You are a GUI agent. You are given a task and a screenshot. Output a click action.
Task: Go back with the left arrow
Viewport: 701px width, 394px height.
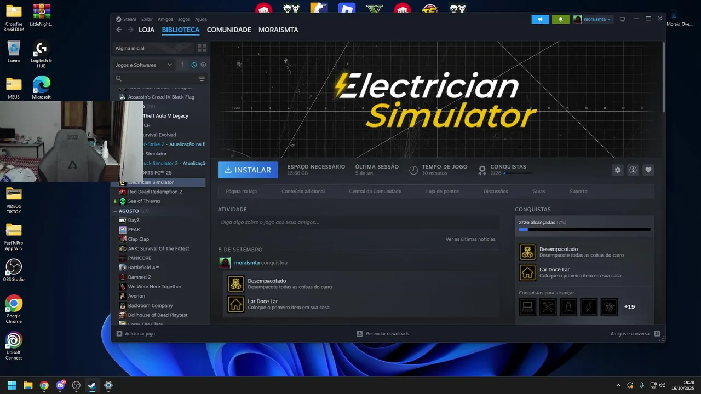[119, 30]
